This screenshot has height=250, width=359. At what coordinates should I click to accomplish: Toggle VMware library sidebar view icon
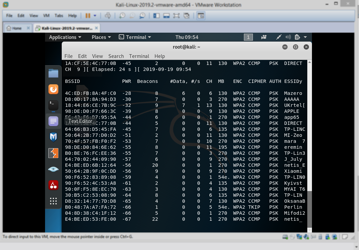(x=156, y=16)
